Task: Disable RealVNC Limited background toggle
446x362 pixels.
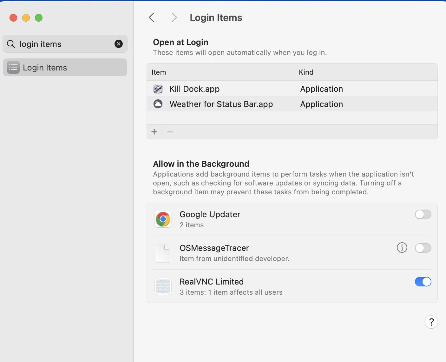Action: (423, 282)
